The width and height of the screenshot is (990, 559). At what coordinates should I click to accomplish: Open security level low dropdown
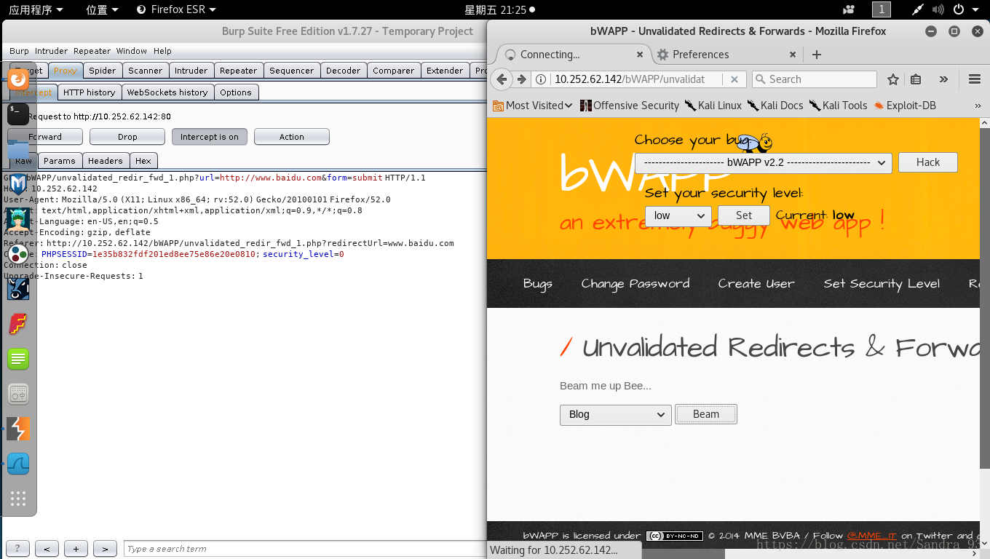coord(678,215)
